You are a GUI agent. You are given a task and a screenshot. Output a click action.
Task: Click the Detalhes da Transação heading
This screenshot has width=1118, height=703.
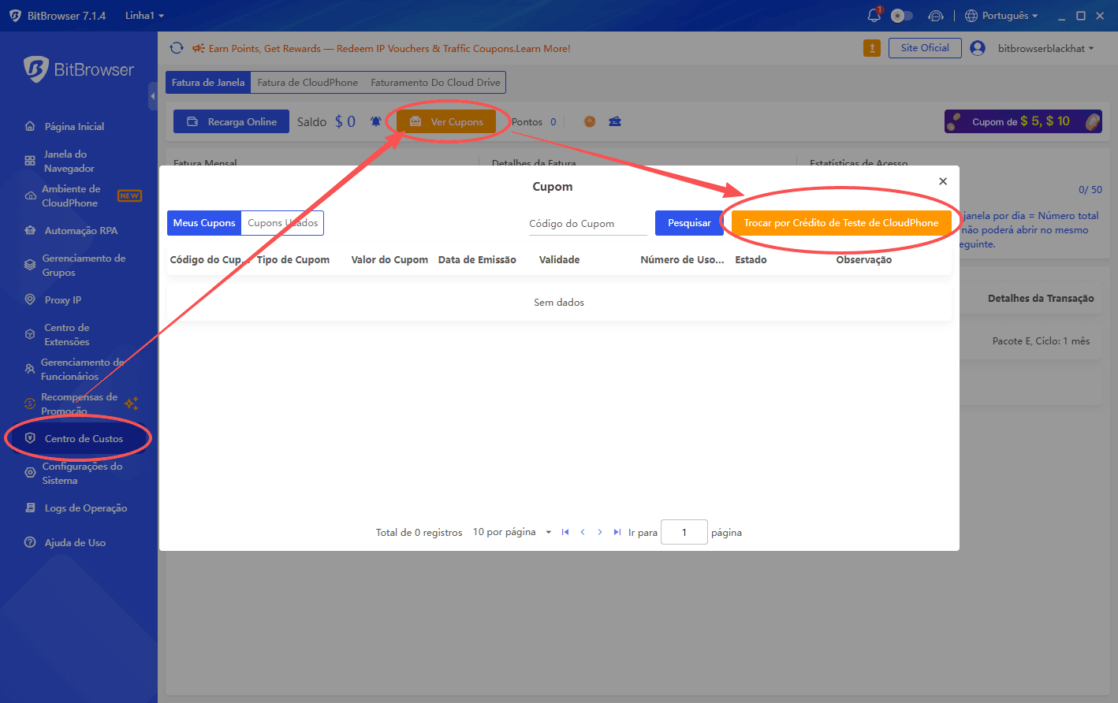coord(1041,298)
